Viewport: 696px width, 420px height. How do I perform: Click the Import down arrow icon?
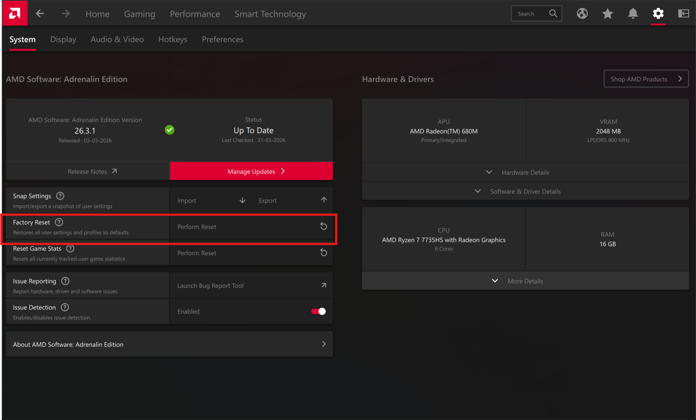242,200
